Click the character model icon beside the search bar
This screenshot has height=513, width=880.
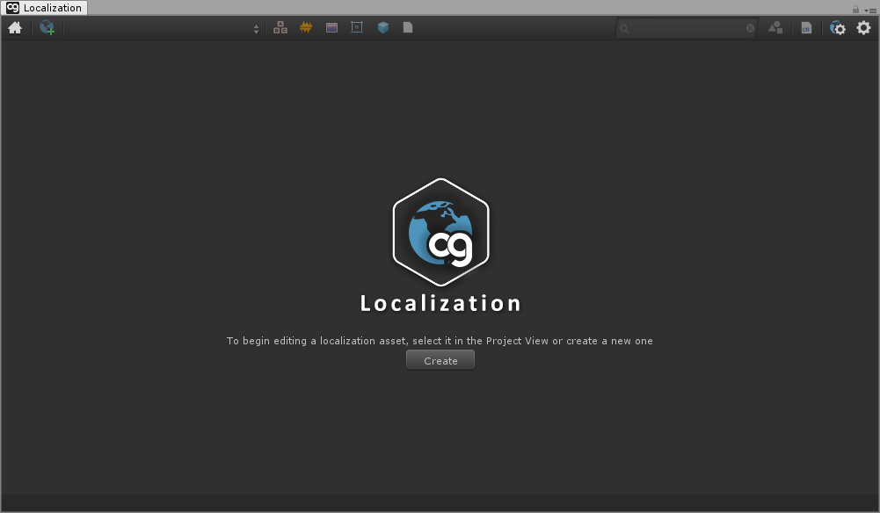click(775, 27)
